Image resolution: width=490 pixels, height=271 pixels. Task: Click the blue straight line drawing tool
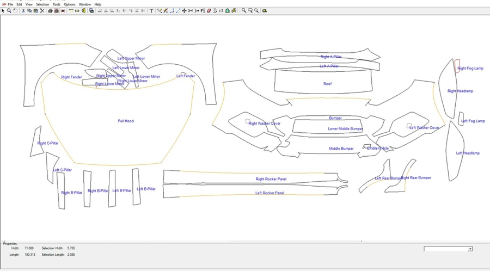click(178, 11)
